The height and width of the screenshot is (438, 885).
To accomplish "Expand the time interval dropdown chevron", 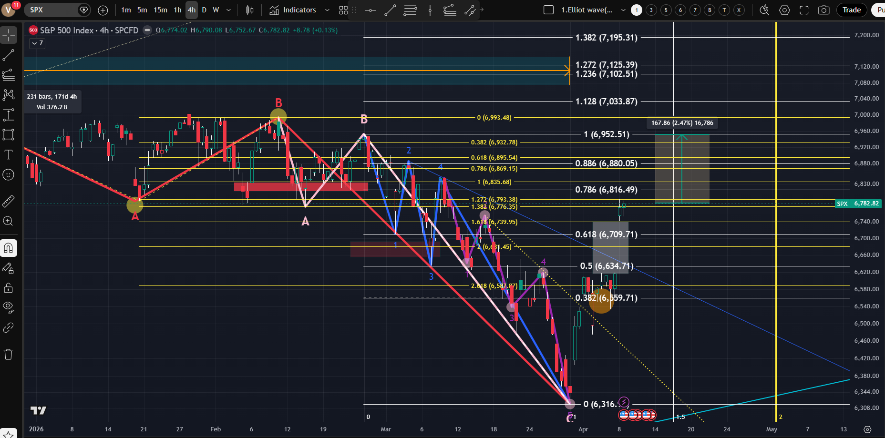I will [x=229, y=10].
